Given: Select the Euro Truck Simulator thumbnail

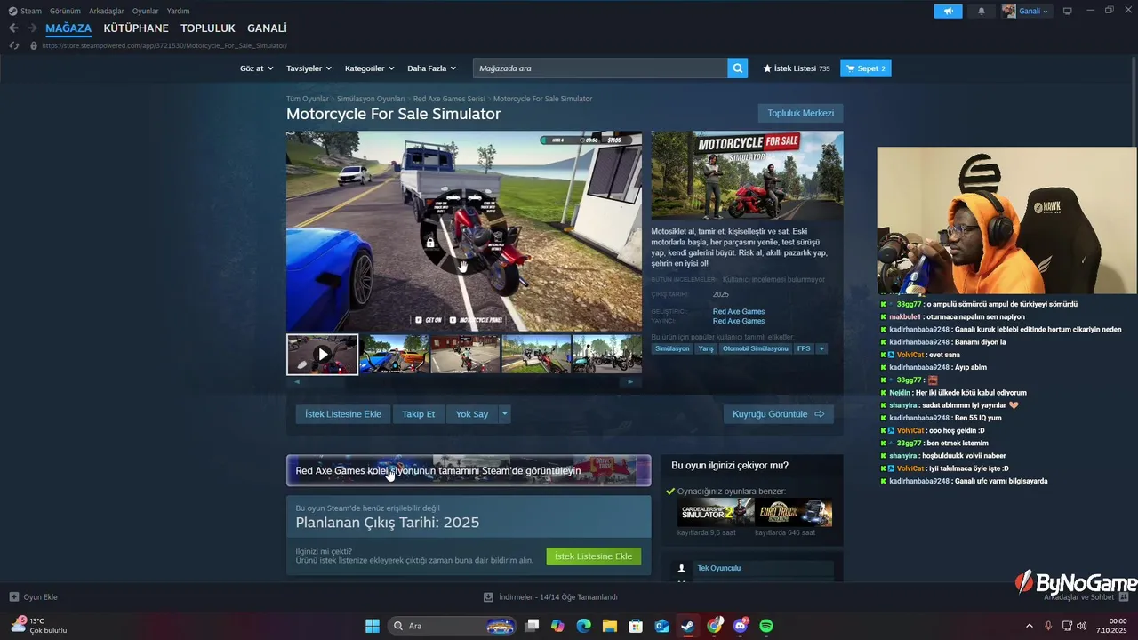Looking at the screenshot, I should click(x=794, y=512).
